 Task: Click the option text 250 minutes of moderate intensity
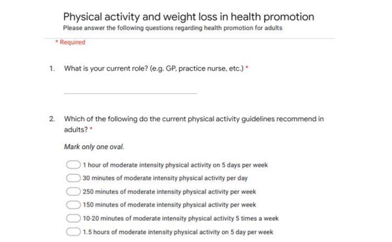[169, 191]
